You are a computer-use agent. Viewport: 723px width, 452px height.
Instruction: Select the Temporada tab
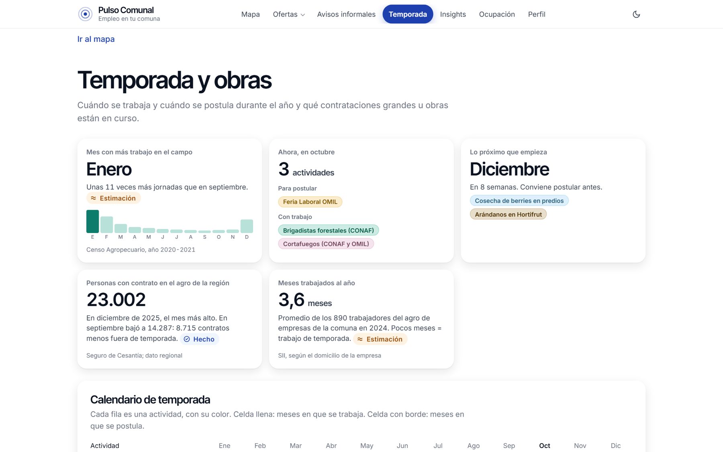click(408, 14)
